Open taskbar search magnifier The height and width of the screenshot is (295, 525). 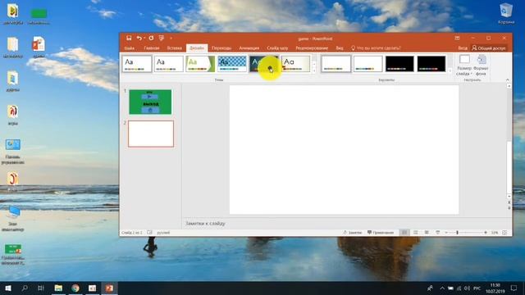25,288
